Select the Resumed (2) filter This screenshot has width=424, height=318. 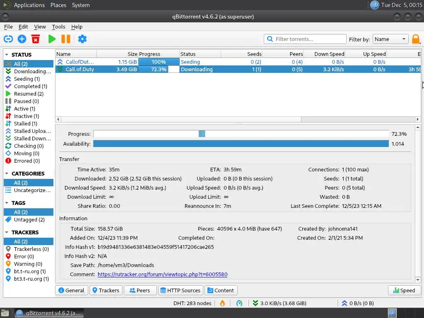[29, 94]
